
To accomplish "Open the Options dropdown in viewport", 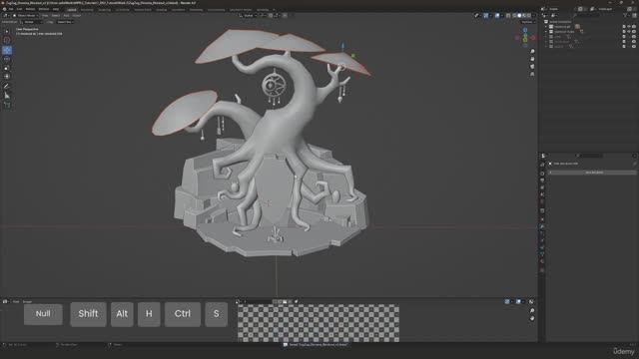I will coord(528,22).
